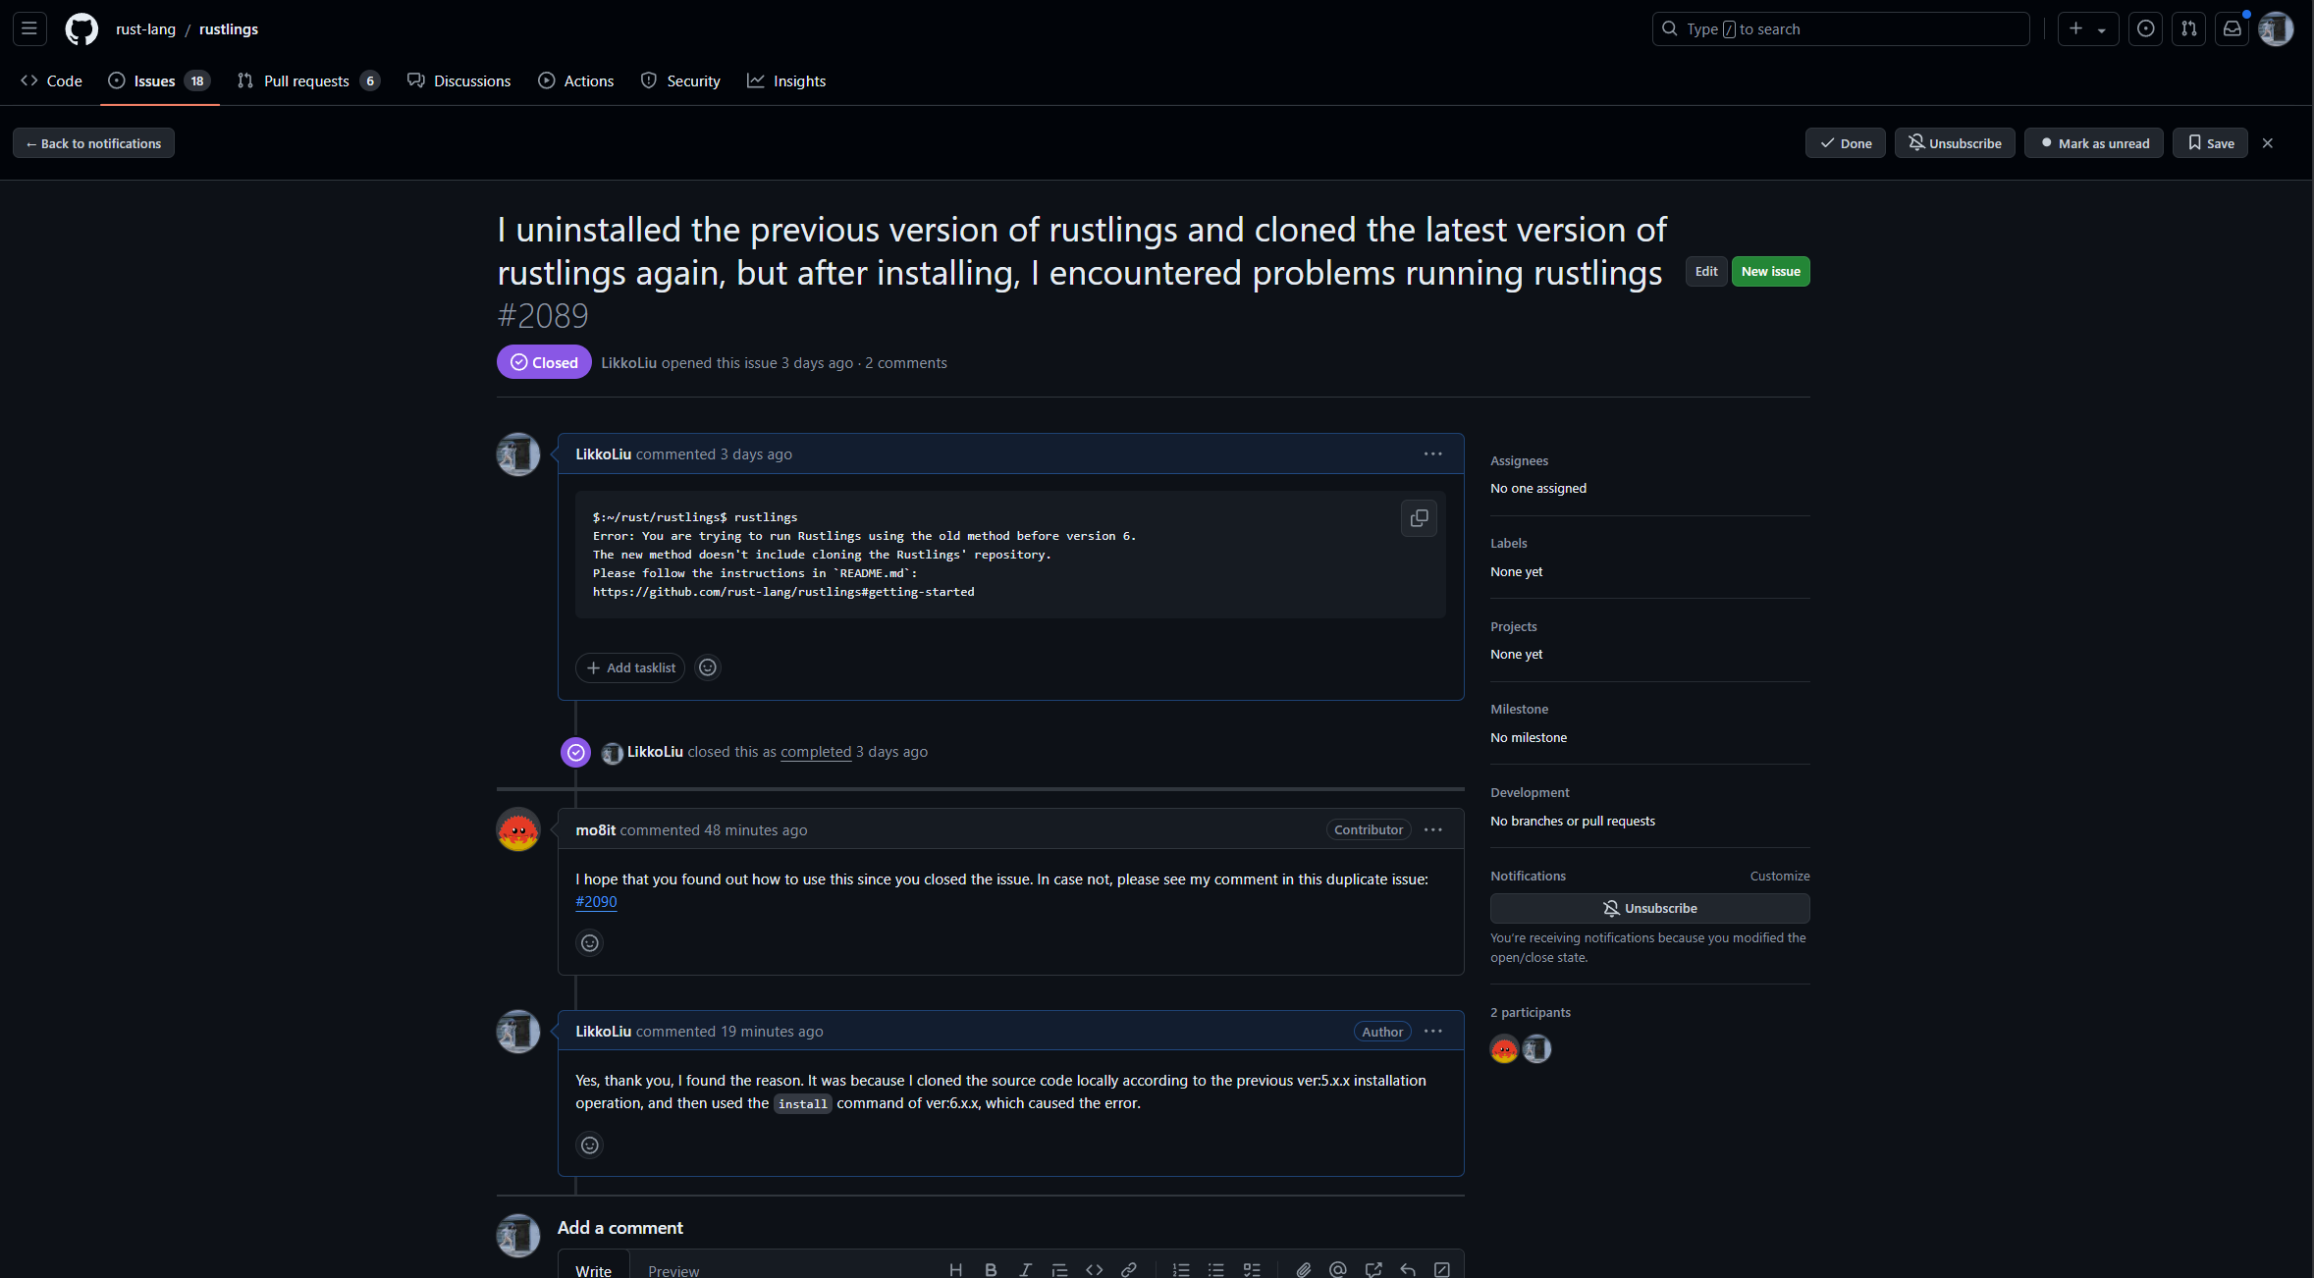Open mo8it's avatar in participants list
Image resolution: width=2314 pixels, height=1278 pixels.
(1504, 1049)
